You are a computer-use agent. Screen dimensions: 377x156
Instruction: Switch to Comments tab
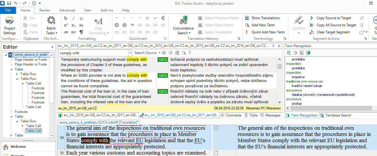231,115
